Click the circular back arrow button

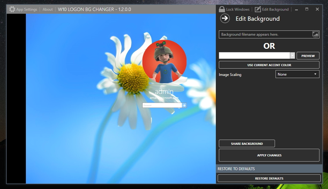pyautogui.click(x=225, y=19)
